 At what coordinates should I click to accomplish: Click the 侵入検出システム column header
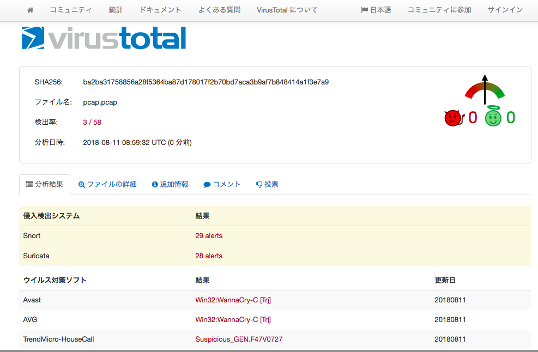pyautogui.click(x=51, y=216)
